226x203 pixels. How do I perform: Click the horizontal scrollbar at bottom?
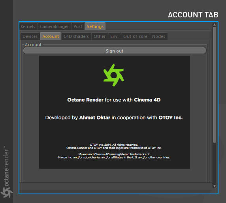pyautogui.click(x=115, y=192)
